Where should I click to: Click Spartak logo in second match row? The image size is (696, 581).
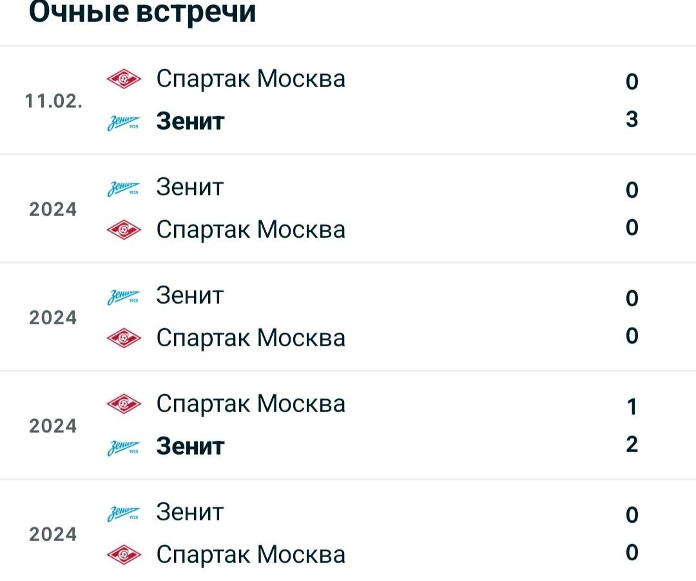pos(124,230)
